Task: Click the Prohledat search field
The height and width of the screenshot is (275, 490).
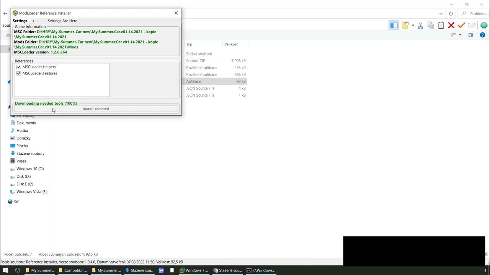Action: [x=475, y=14]
